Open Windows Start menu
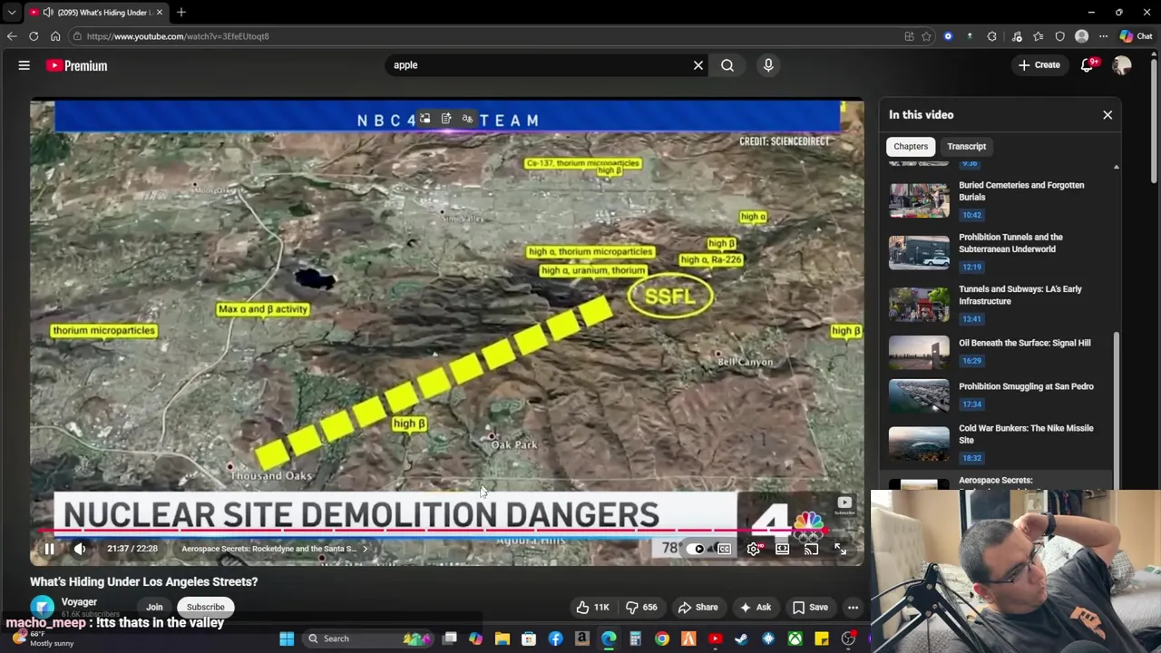The image size is (1161, 653). [x=287, y=638]
